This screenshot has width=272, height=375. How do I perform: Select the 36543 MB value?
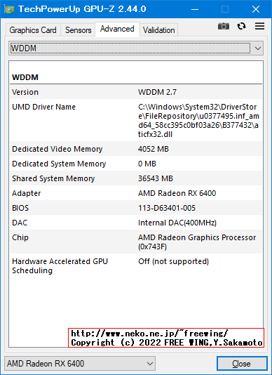click(x=156, y=178)
